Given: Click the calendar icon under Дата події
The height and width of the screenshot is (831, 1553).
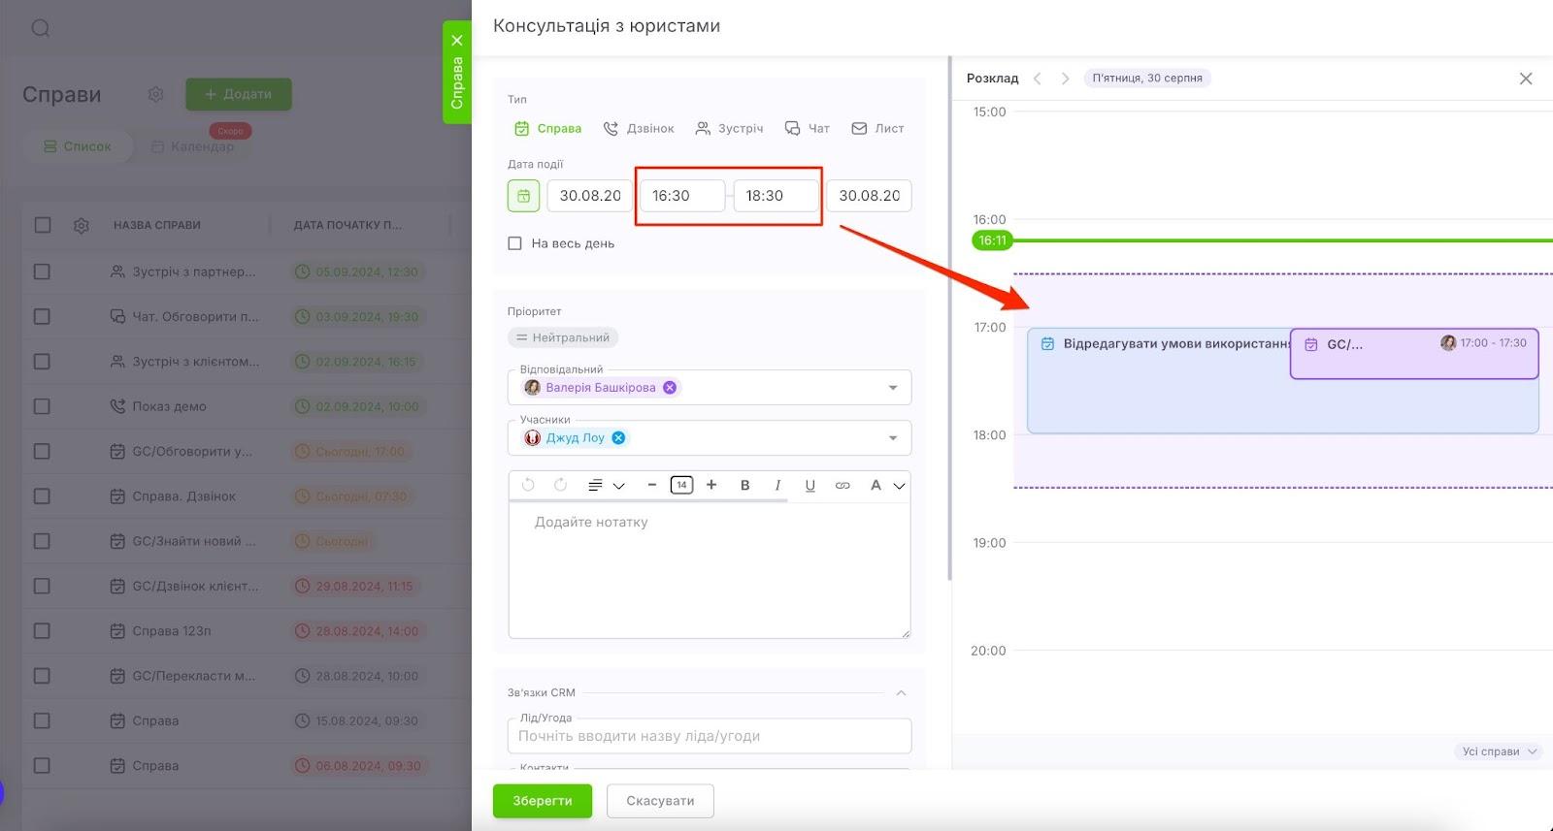Looking at the screenshot, I should (523, 196).
